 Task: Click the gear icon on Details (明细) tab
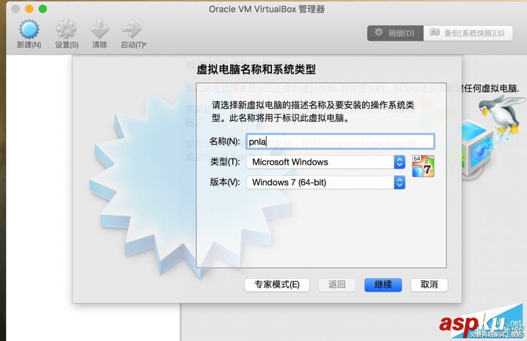[379, 32]
